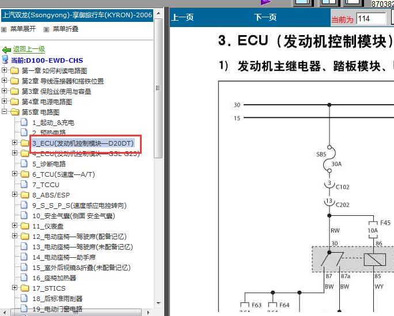Viewport: 394px width, 316px height.
Task: Select 14_电动座椅—助手席 entry
Action: point(64,257)
